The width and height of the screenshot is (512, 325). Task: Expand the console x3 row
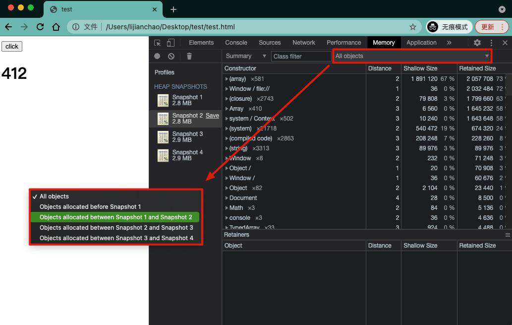click(x=227, y=218)
